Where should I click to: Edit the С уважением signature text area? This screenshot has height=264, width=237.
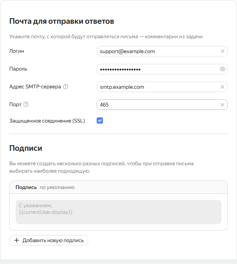118,212
